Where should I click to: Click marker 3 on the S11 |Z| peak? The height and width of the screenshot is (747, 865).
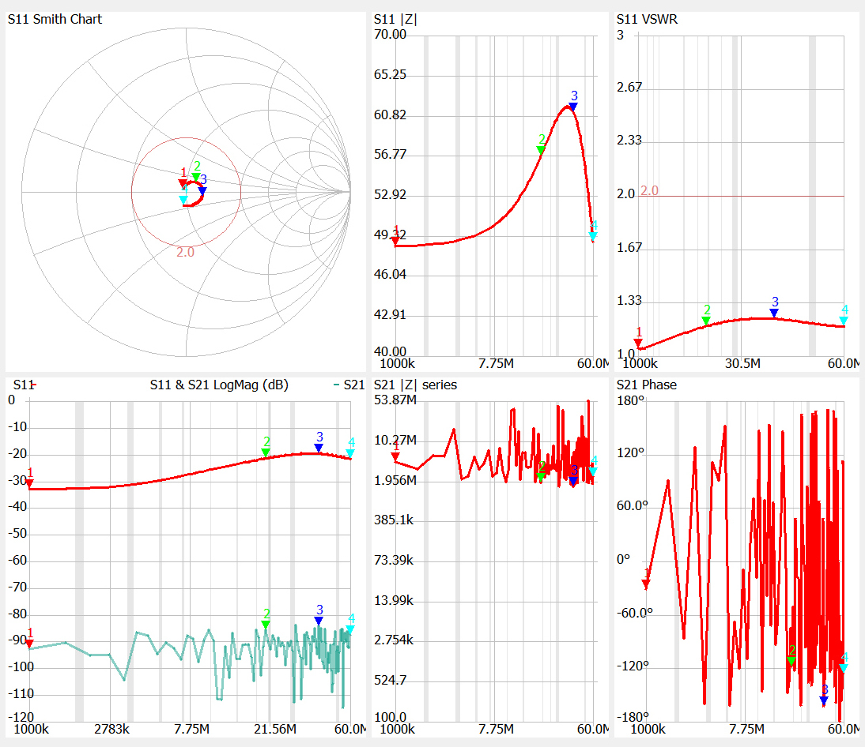point(573,106)
